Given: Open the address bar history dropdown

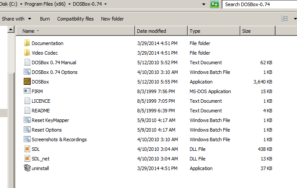Looking at the screenshot, I should click(204, 4).
